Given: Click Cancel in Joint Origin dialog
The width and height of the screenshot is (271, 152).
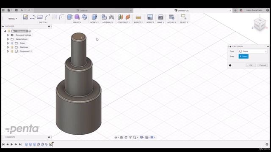Looking at the screenshot, I should click(x=263, y=65).
